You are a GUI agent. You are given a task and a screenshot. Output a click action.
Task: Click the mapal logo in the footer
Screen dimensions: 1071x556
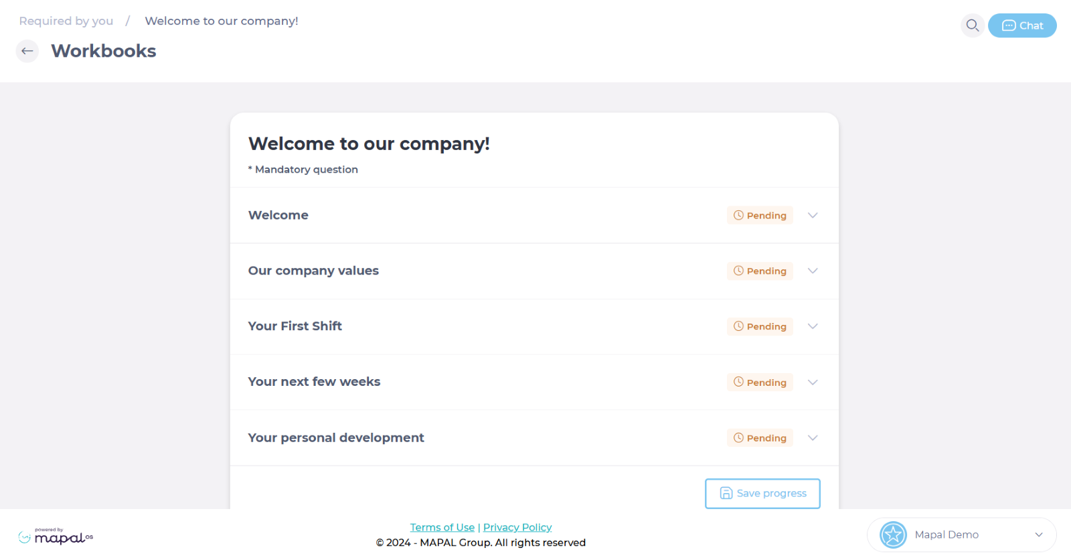point(56,536)
